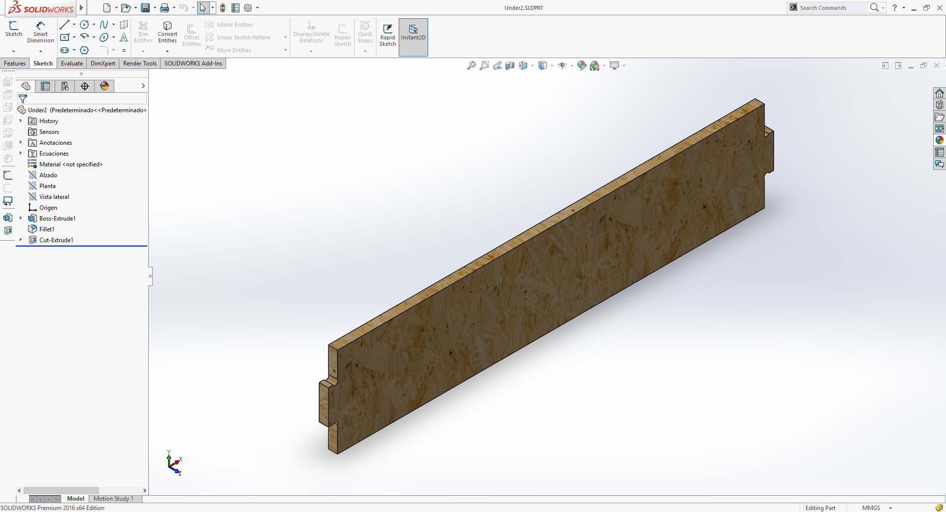The height and width of the screenshot is (512, 946).
Task: Start Rapid Sketch mode
Action: [x=388, y=34]
